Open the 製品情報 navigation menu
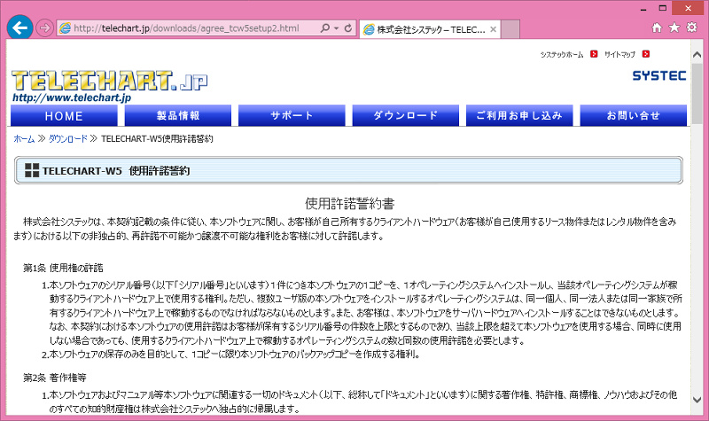This screenshot has width=709, height=421. (178, 116)
